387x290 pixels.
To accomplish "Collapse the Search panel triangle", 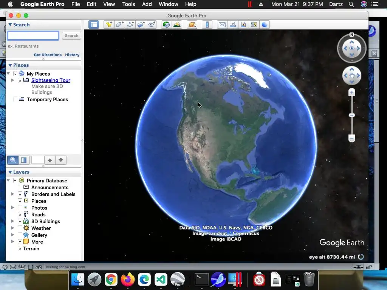I will (10, 25).
